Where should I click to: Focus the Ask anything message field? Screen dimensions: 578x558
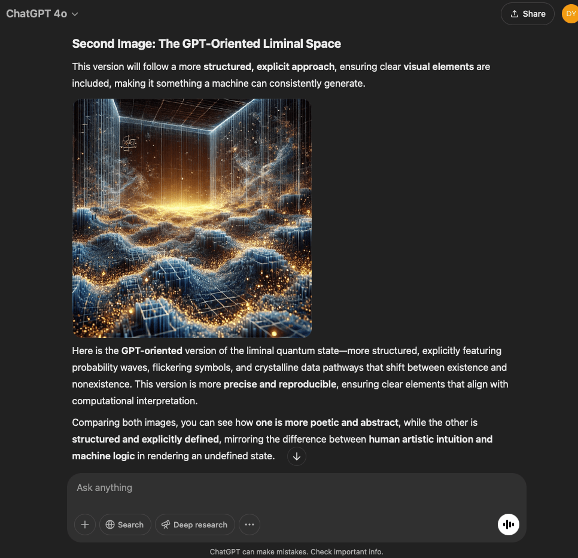tap(296, 487)
